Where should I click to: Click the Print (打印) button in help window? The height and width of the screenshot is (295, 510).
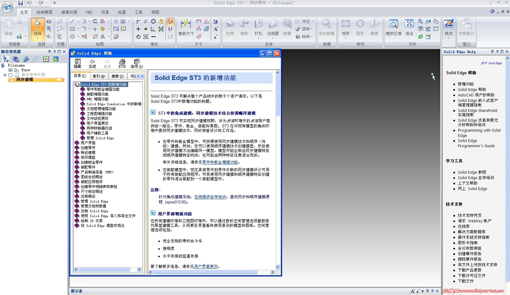click(122, 64)
